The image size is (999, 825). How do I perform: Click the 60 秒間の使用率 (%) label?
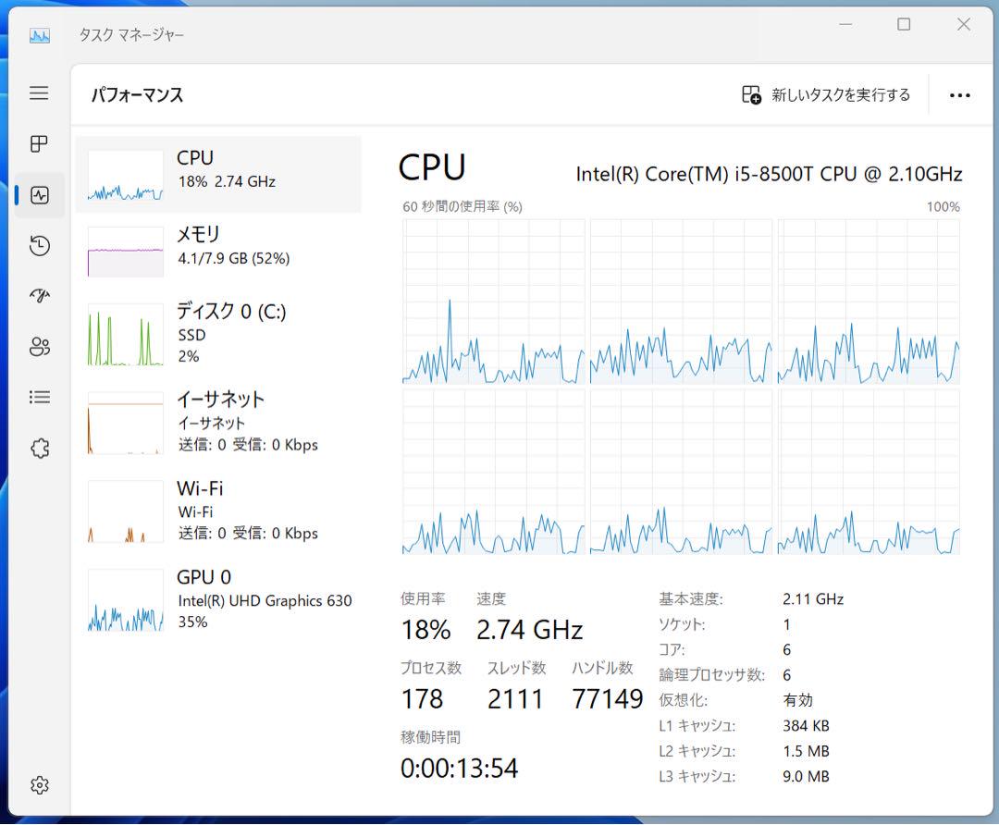pos(462,206)
